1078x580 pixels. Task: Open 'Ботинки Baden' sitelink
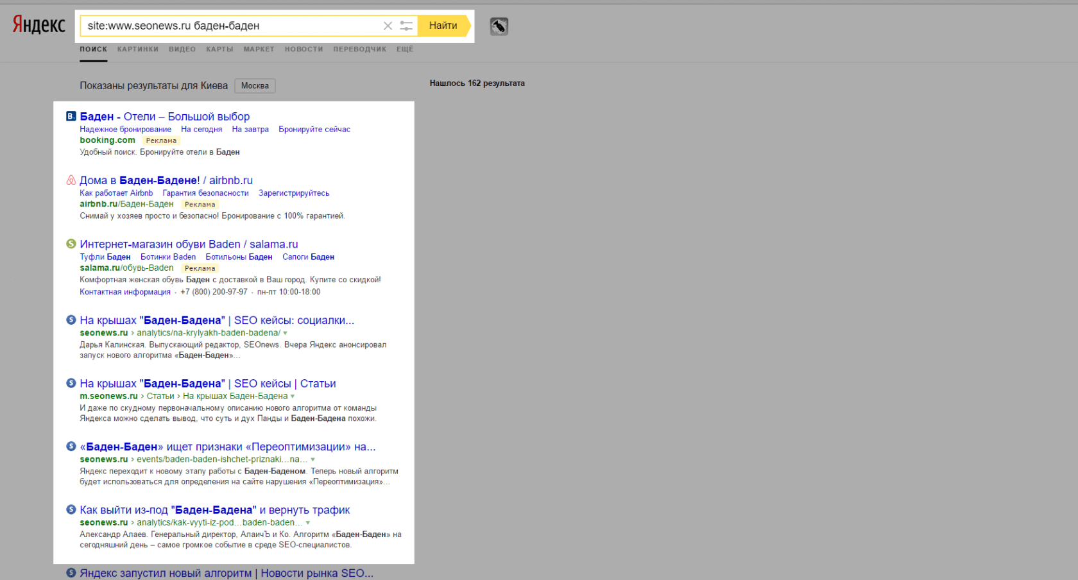point(168,257)
